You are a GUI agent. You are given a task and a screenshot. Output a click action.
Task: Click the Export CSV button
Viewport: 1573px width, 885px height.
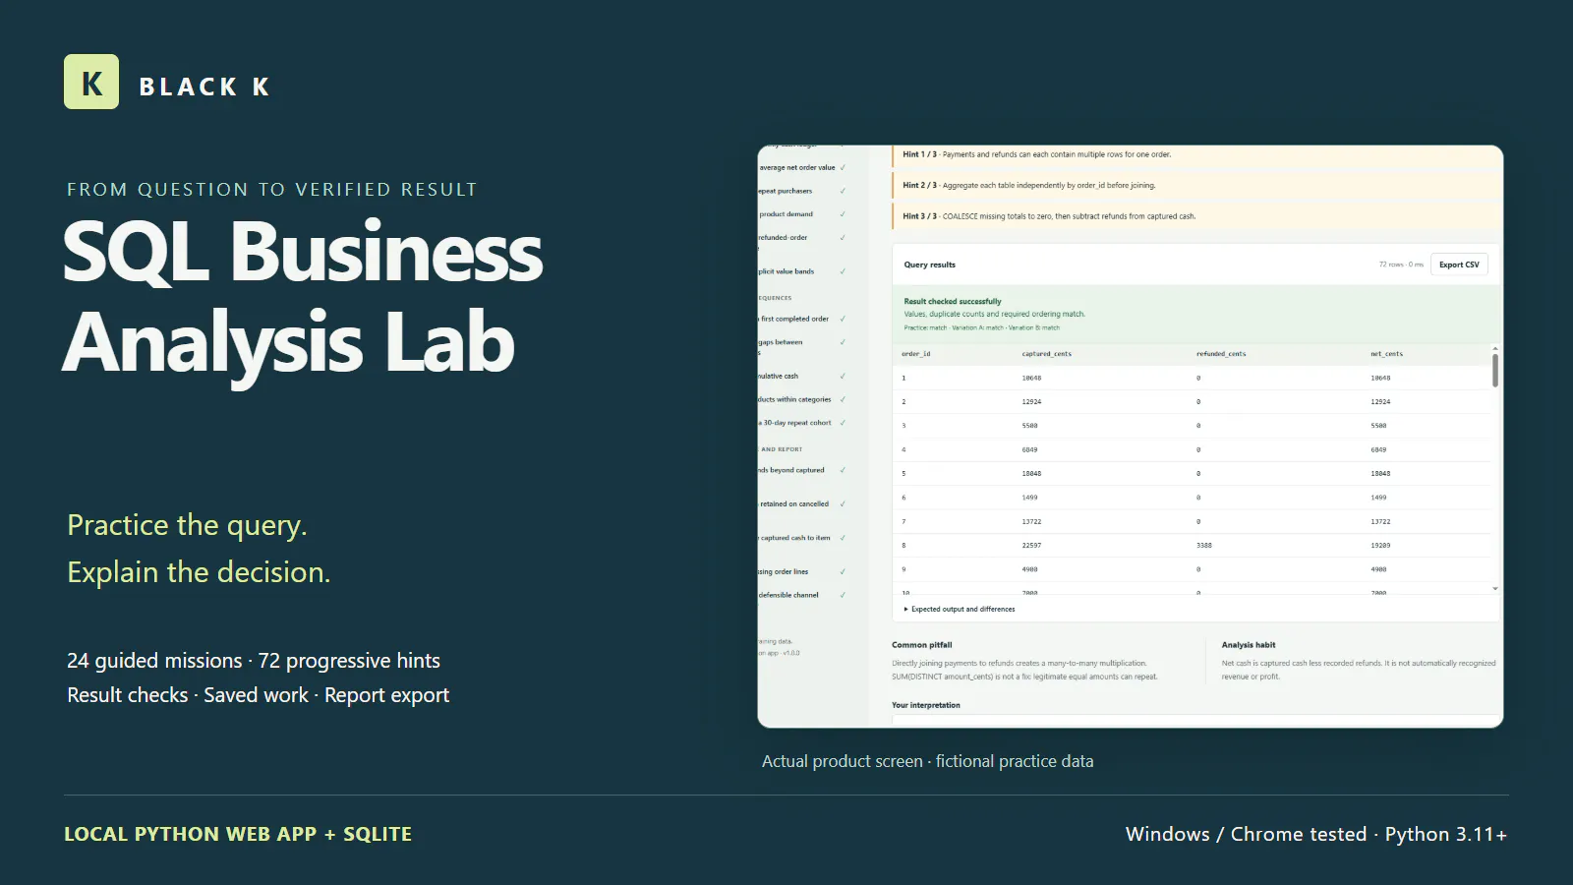1459,265
